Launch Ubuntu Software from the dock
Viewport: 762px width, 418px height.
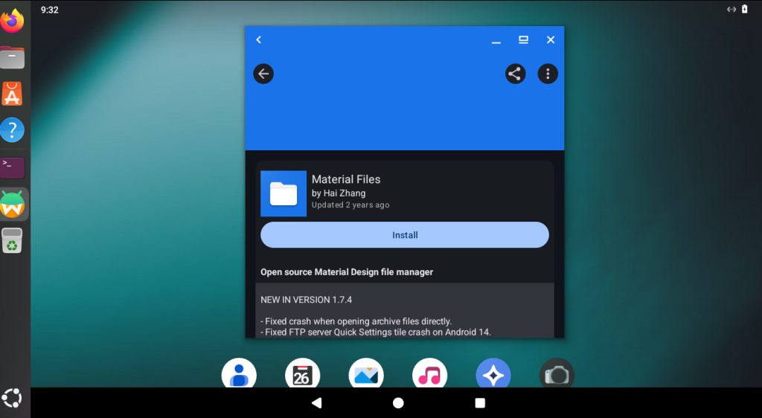(13, 94)
